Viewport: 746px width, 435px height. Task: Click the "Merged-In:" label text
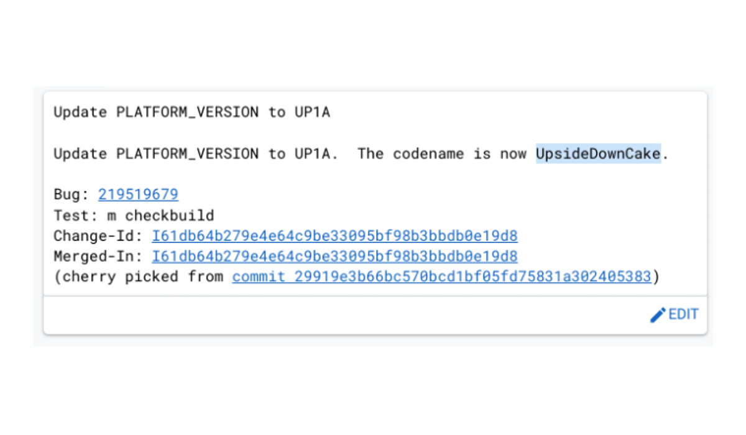pos(98,257)
